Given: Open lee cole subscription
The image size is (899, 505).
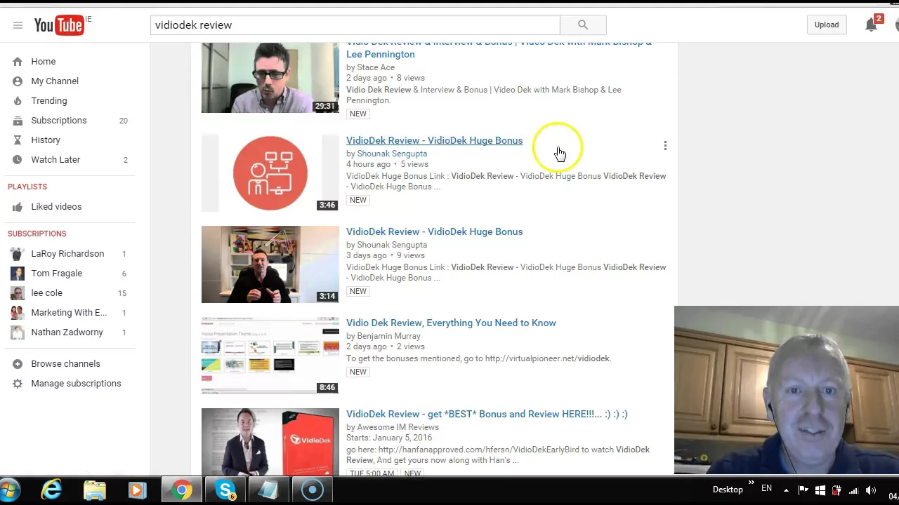Looking at the screenshot, I should [46, 293].
